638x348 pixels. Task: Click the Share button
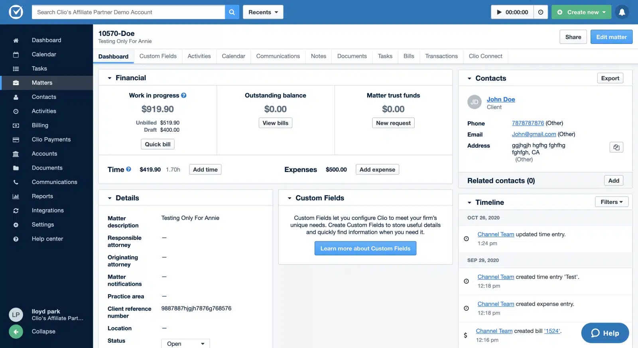click(x=573, y=37)
